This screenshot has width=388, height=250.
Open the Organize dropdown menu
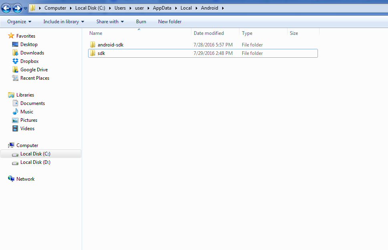click(x=19, y=22)
